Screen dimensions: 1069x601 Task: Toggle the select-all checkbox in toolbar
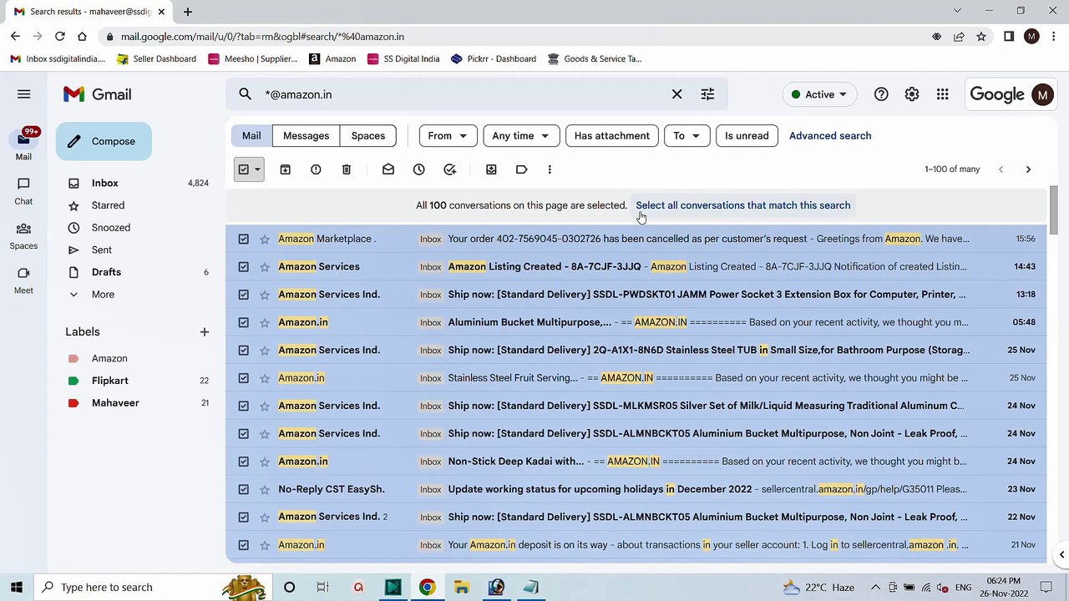click(243, 169)
